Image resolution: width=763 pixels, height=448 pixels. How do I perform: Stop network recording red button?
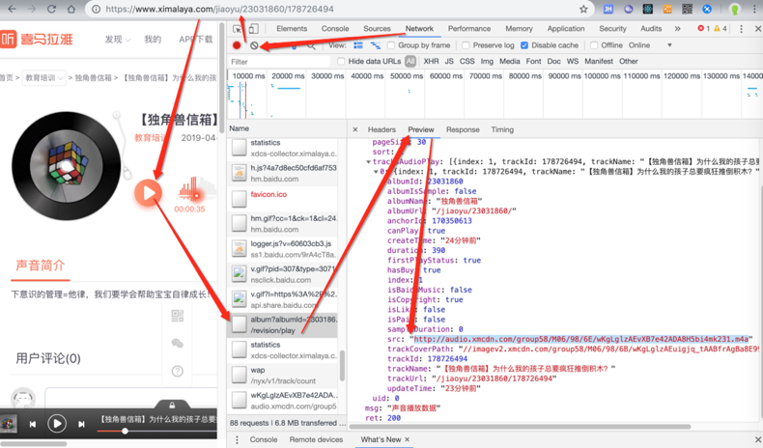point(237,45)
